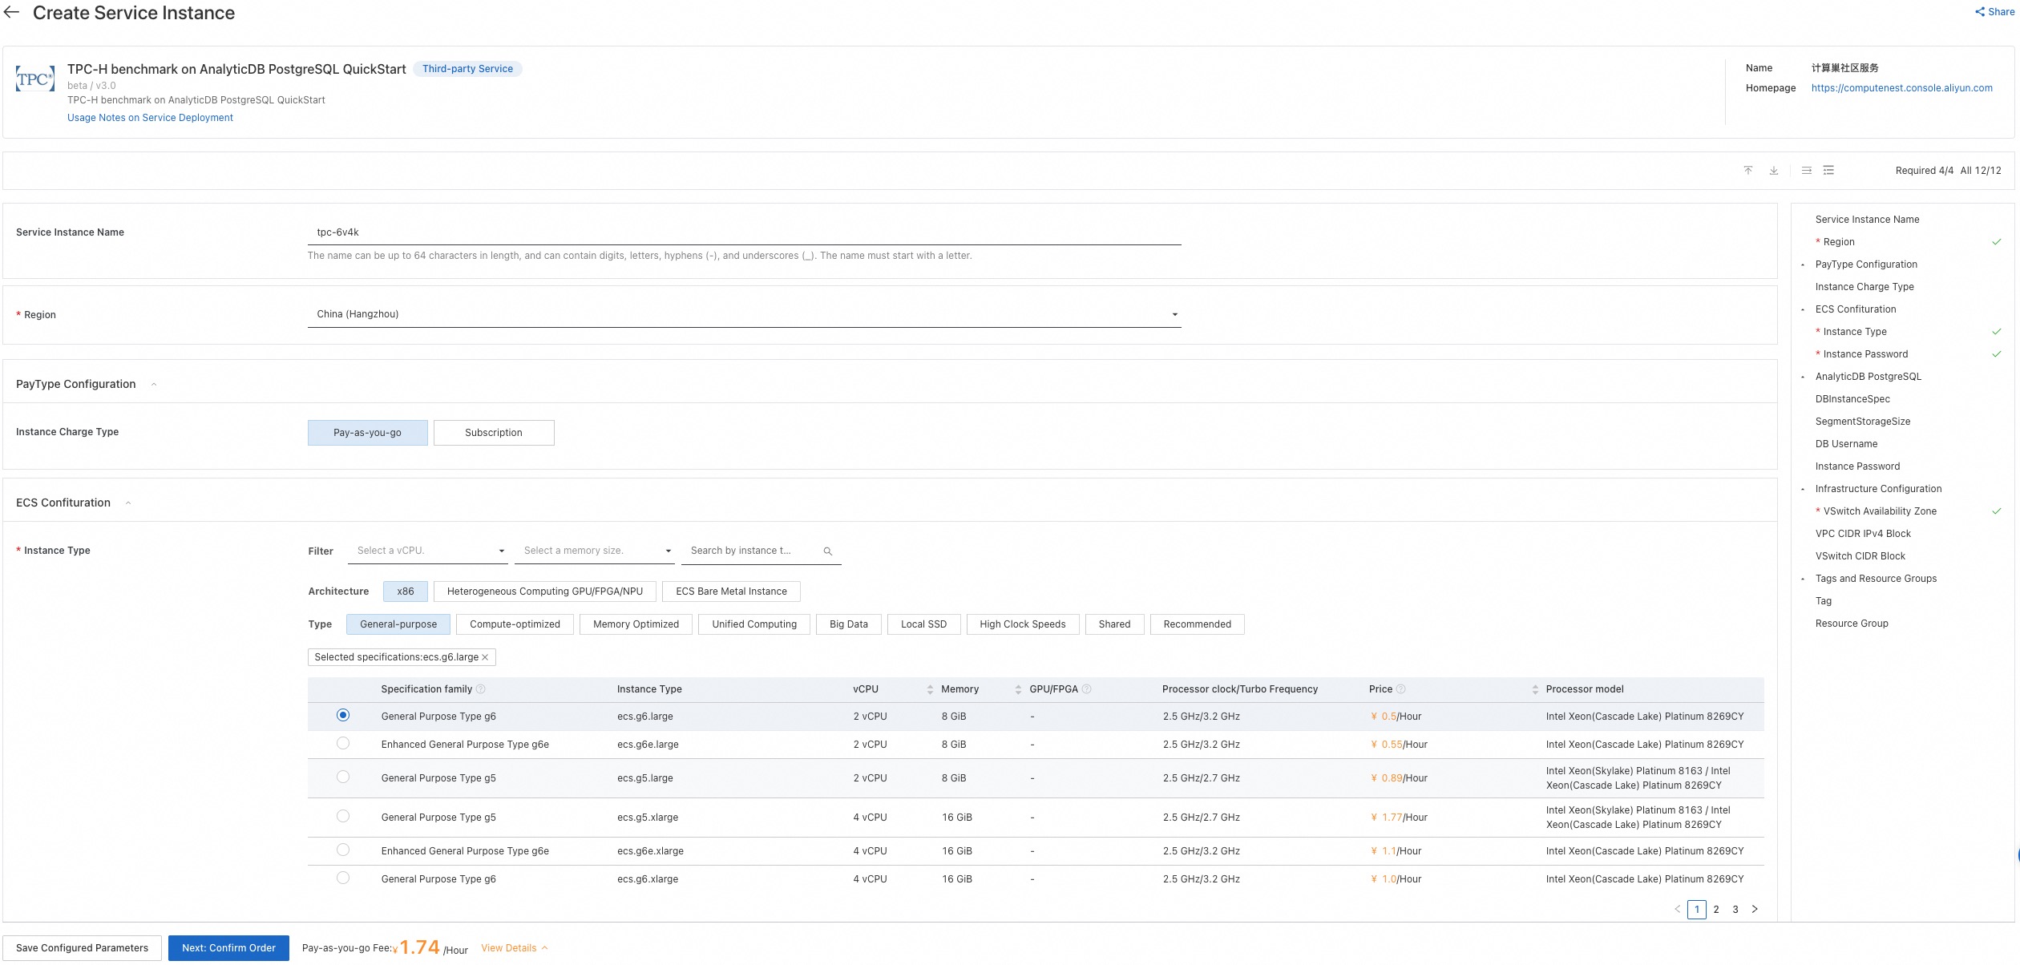Screen dimensions: 2020x965
Task: Click the lines-with-arrow icon in the toolbar
Action: [x=1807, y=171]
